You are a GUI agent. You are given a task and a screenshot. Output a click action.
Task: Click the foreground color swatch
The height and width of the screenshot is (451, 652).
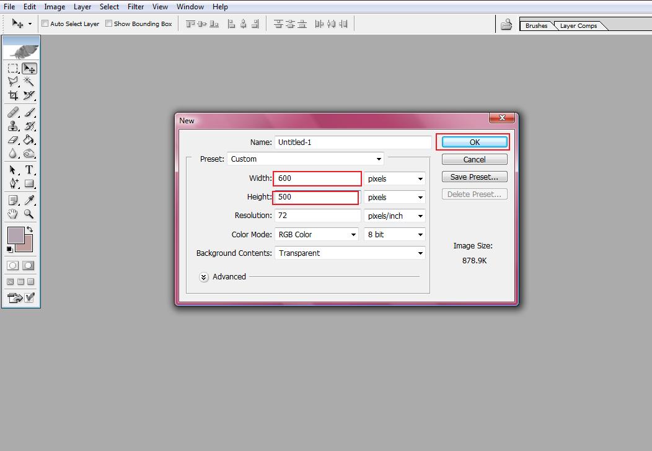15,235
